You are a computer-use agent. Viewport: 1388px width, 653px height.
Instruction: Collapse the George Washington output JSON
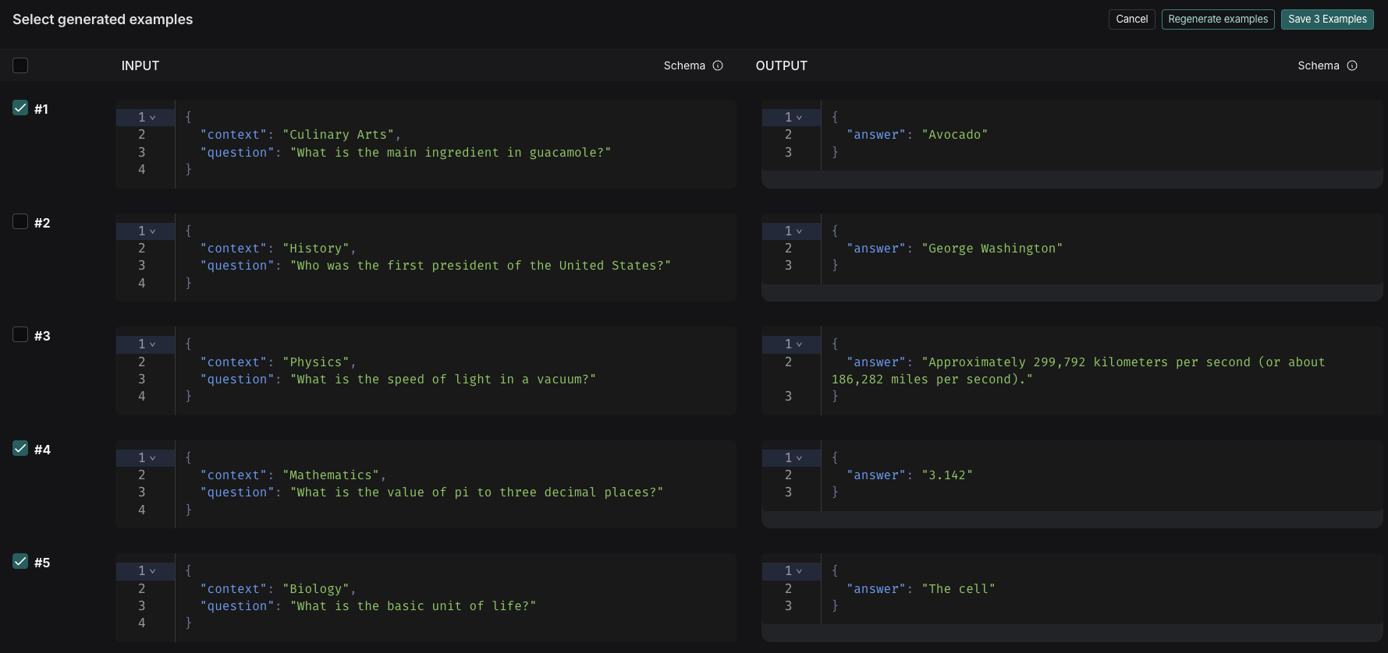799,231
